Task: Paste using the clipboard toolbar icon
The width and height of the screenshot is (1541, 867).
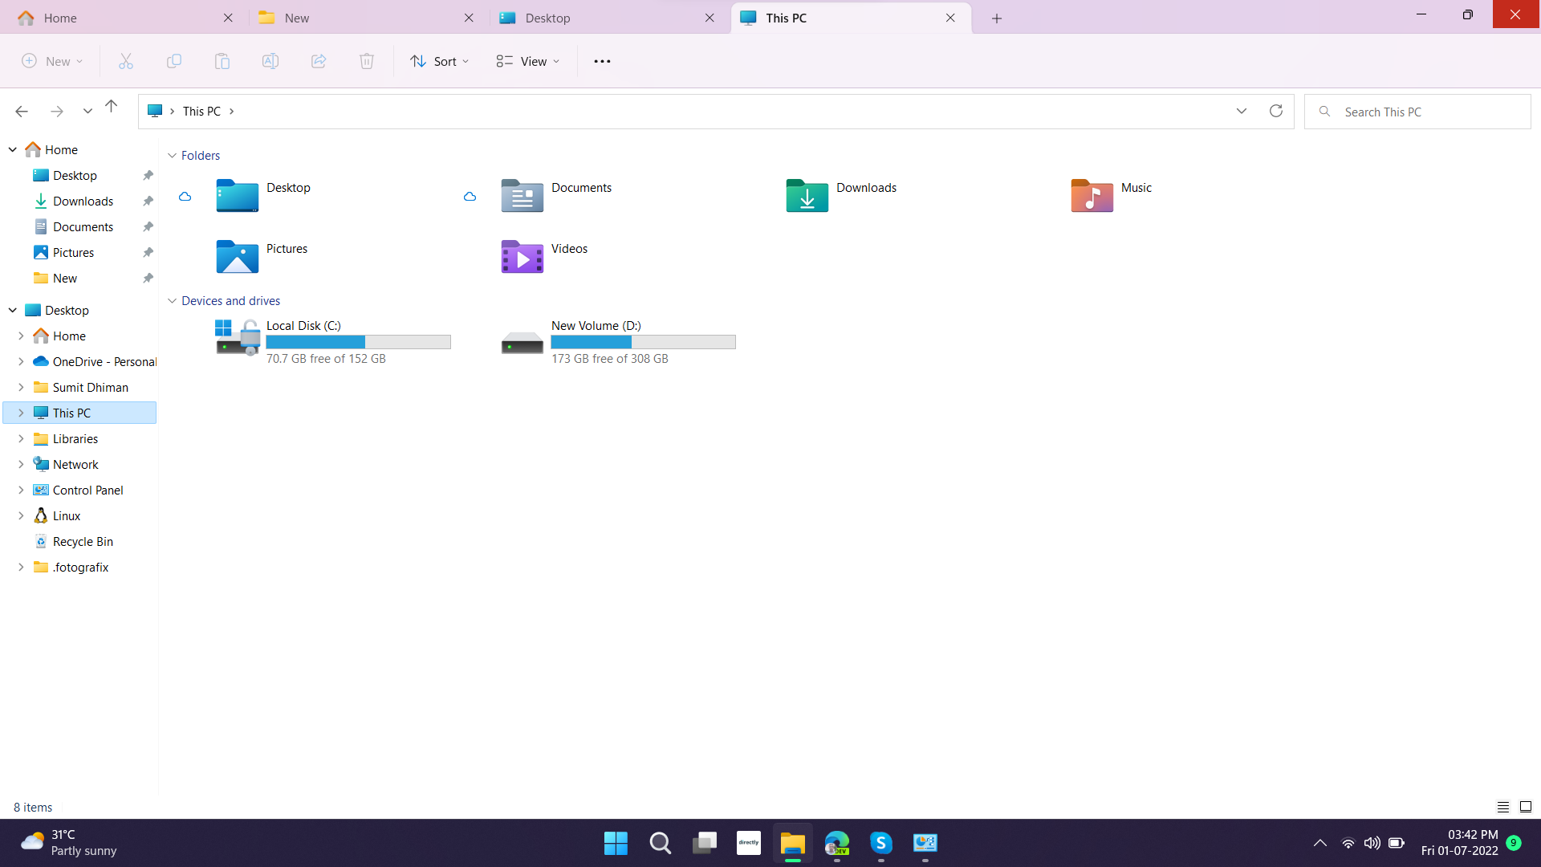Action: [222, 60]
